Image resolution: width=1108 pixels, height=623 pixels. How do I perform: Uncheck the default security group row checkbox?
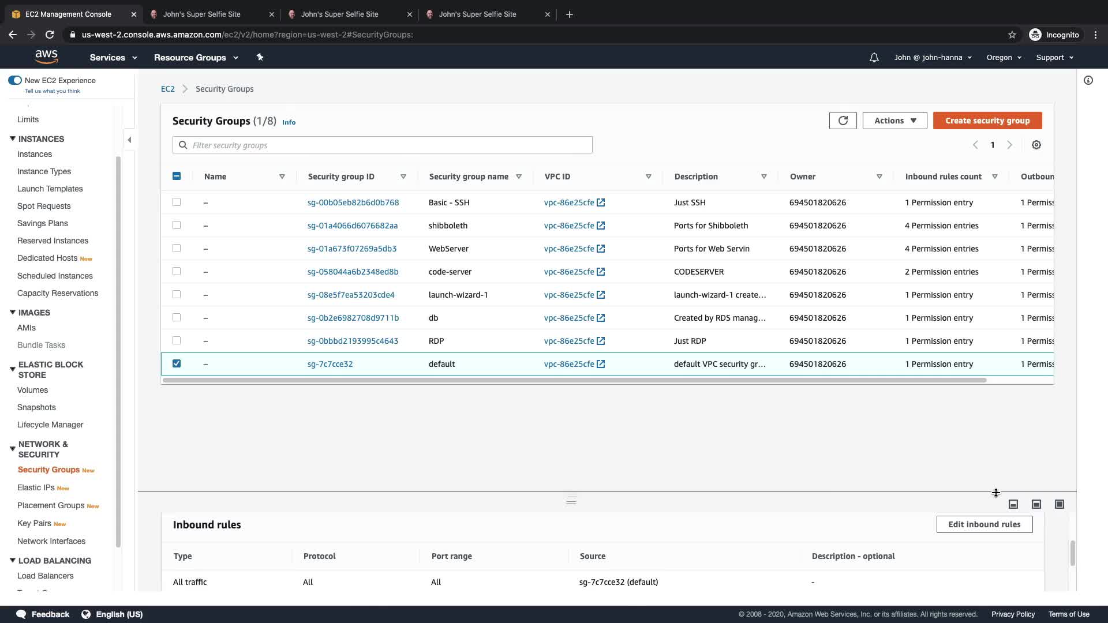[177, 363]
